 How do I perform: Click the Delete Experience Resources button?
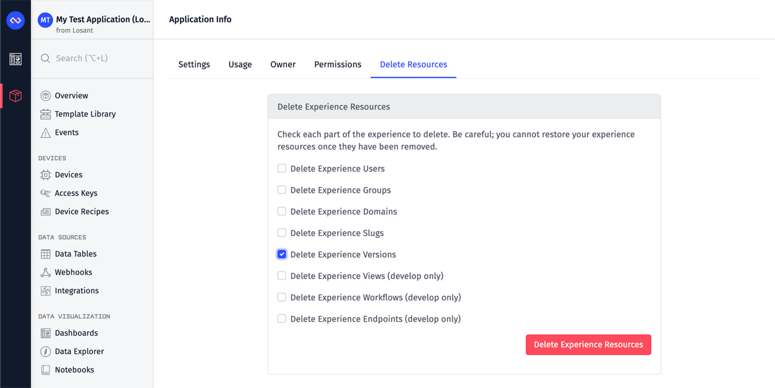click(x=588, y=345)
